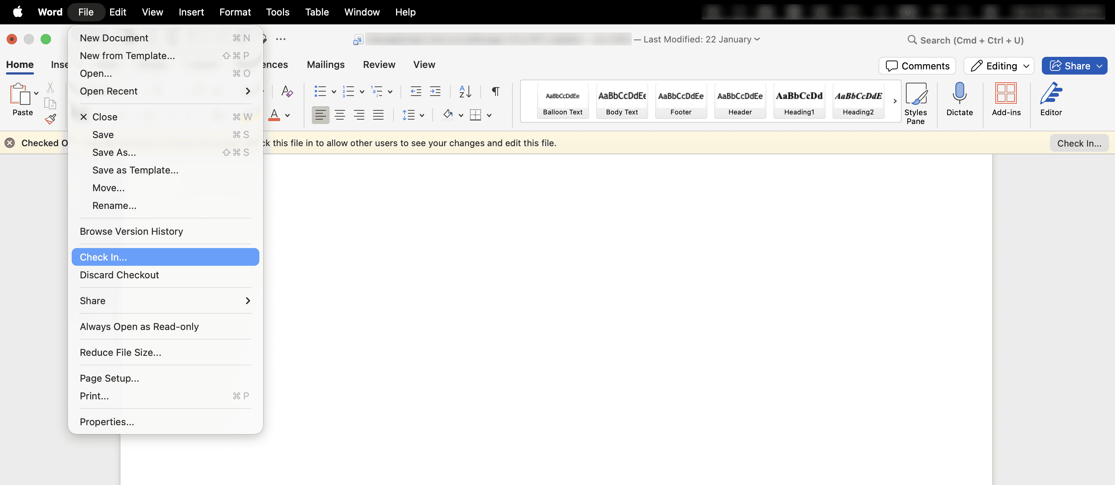1115x485 pixels.
Task: Click the Sort A-Z icon
Action: point(465,92)
